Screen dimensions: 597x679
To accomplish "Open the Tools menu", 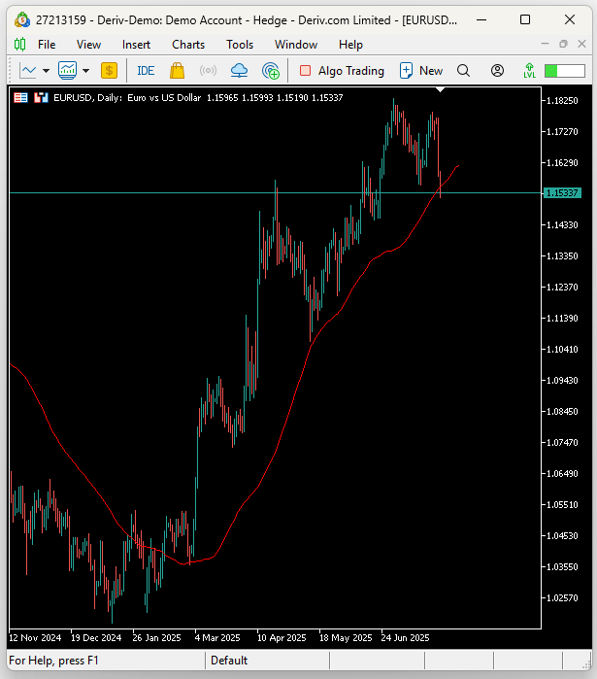I will [240, 45].
